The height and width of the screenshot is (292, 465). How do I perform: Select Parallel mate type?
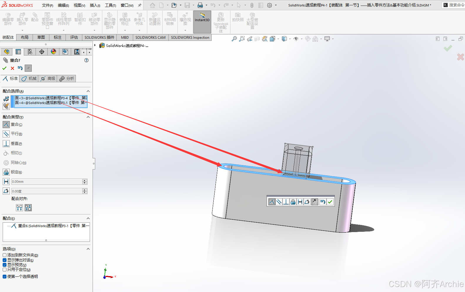pyautogui.click(x=6, y=134)
